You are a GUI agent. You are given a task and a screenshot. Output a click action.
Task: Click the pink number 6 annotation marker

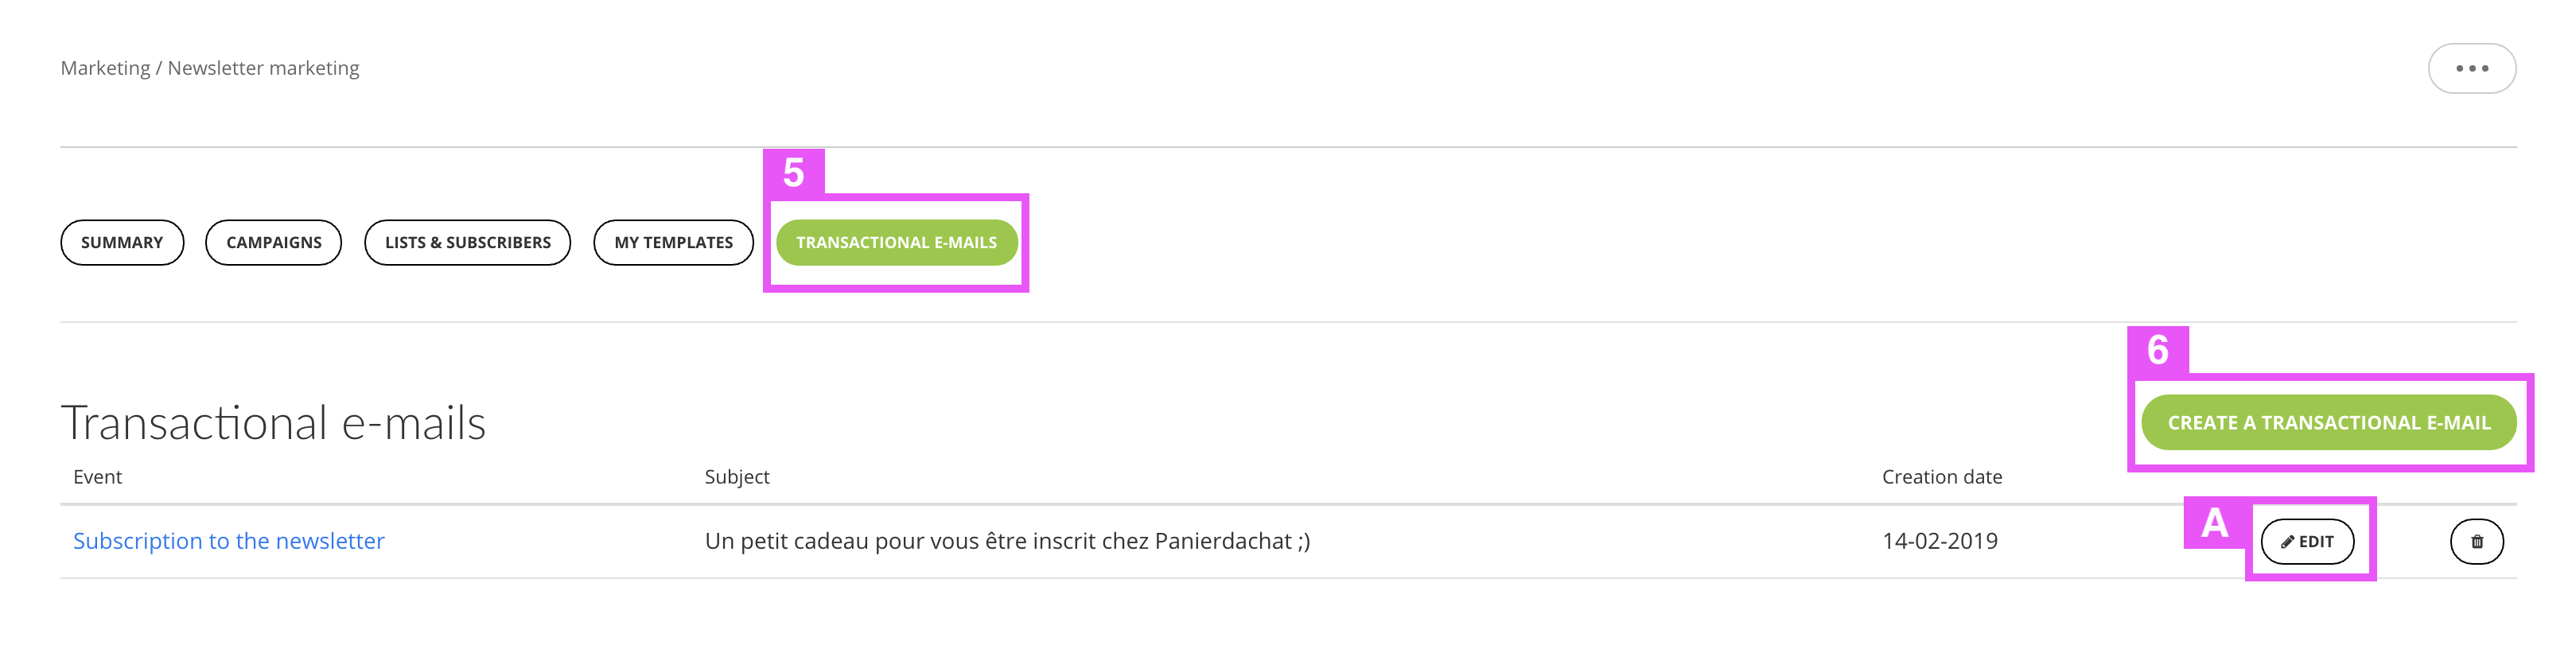2158,350
